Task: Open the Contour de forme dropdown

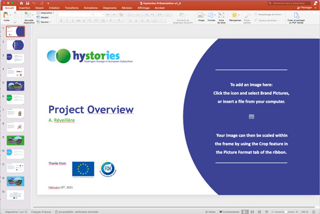Action: [x=266, y=20]
